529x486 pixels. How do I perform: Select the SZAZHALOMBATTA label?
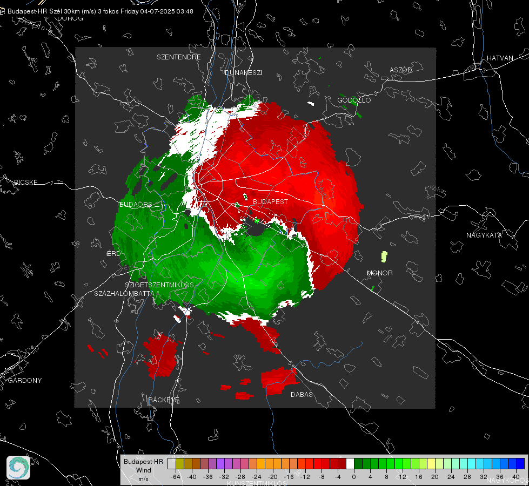point(124,293)
